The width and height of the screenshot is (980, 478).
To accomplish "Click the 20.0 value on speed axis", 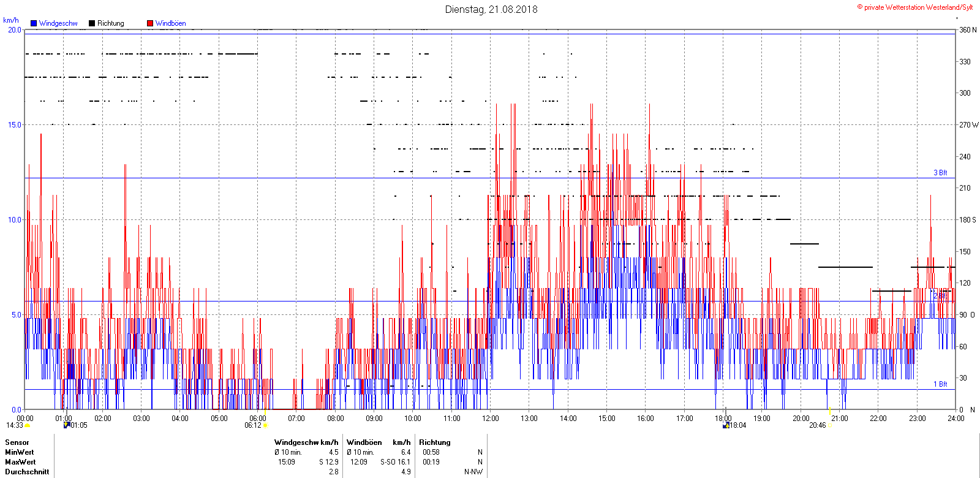I will (14, 29).
